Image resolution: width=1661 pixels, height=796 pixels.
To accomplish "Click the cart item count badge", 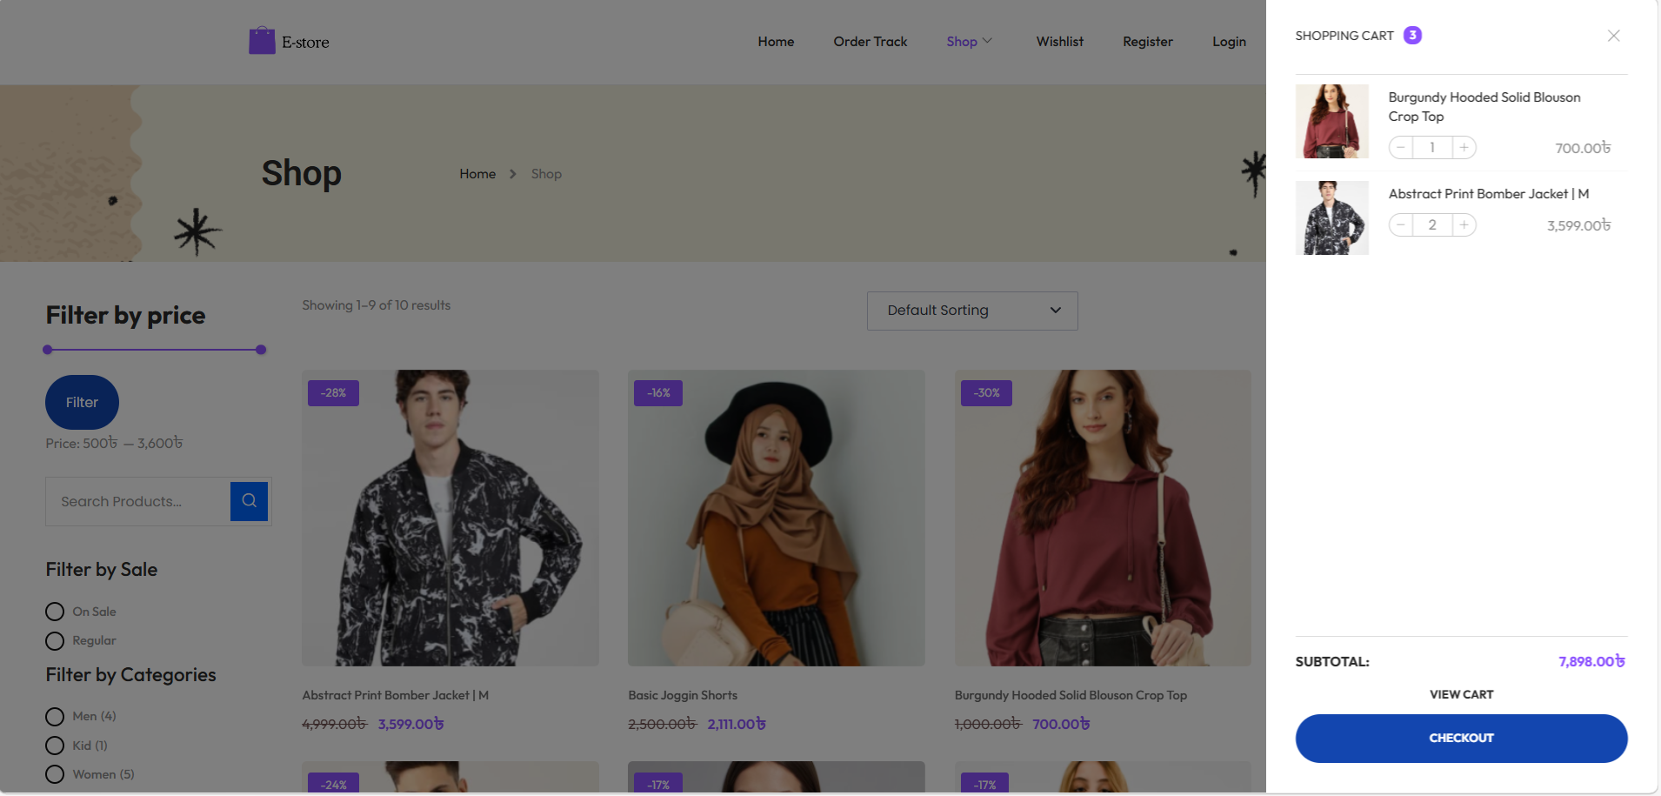I will (x=1412, y=36).
